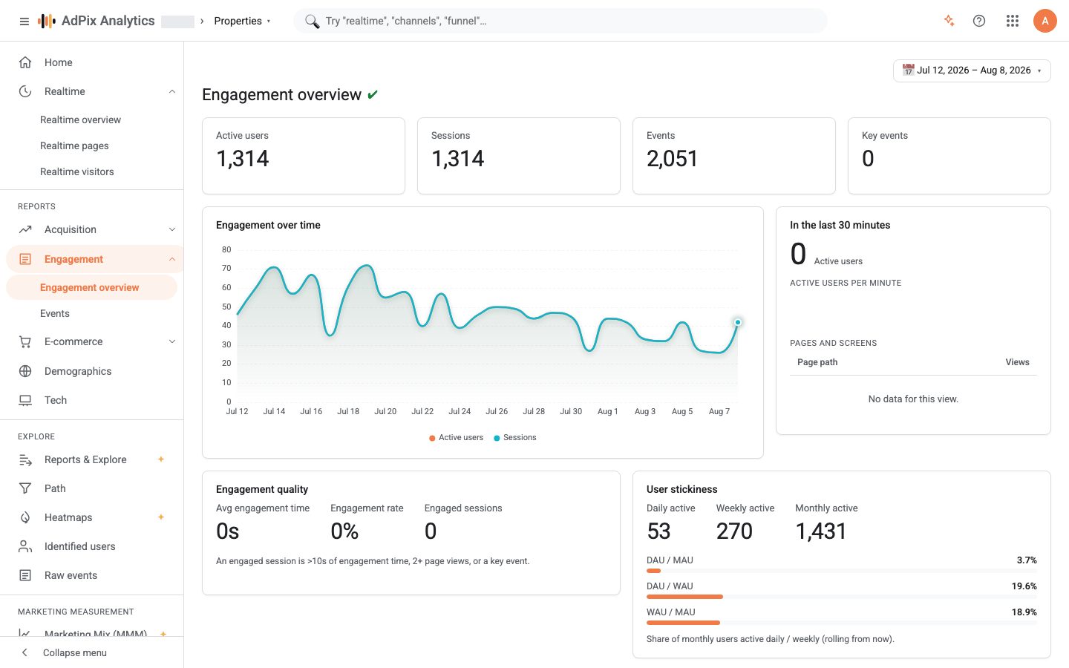Sort by the Views column header
Screen dimensions: 1069x668
(x=1017, y=362)
